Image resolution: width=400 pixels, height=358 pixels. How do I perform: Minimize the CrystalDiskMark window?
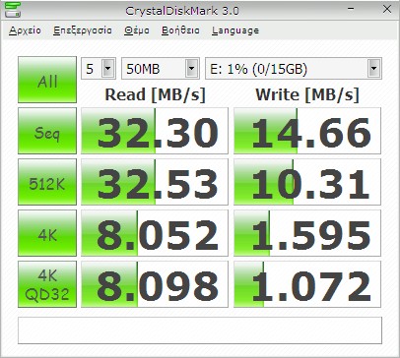pyautogui.click(x=351, y=9)
